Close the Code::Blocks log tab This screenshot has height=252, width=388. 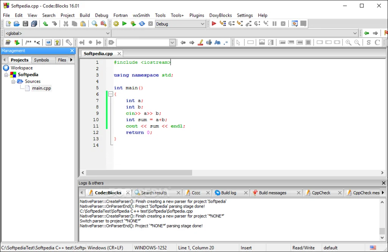(x=127, y=192)
